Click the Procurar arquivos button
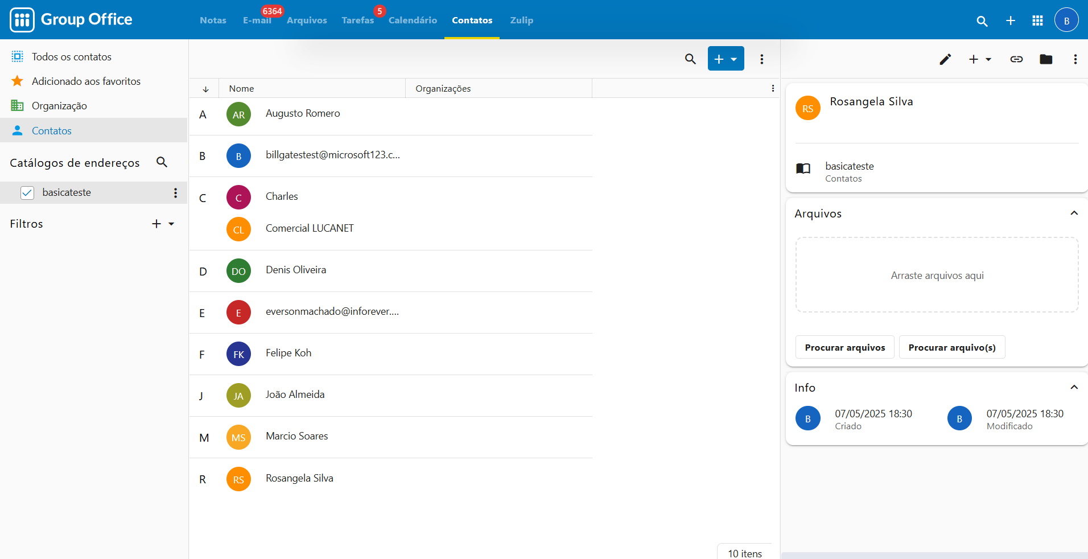 coord(844,347)
